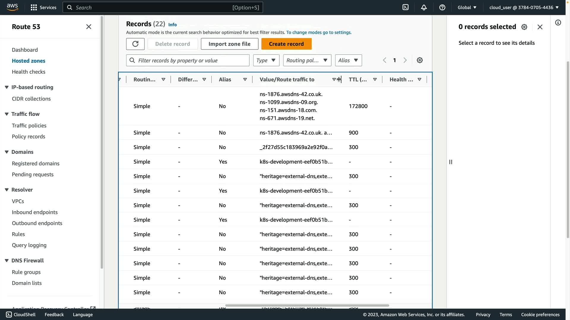Open the Alias filter dropdown
Screen dimensions: 570x320
pos(348,60)
